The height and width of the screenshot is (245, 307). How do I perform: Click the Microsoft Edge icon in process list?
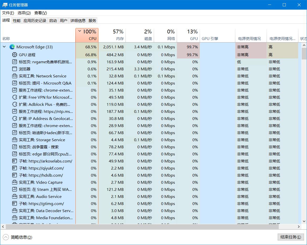click(12, 47)
